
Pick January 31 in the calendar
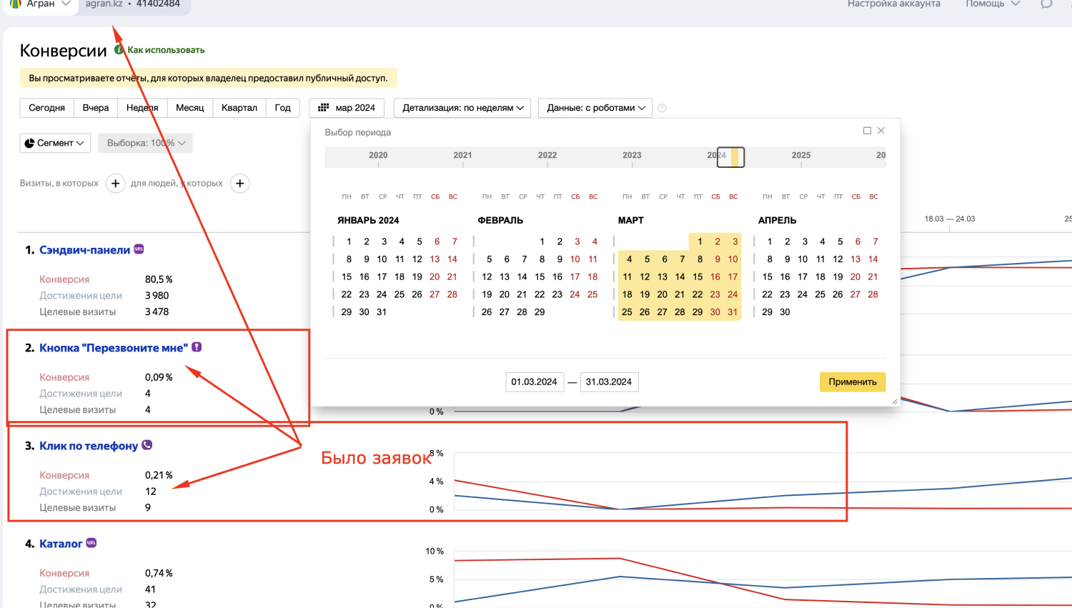coord(382,312)
